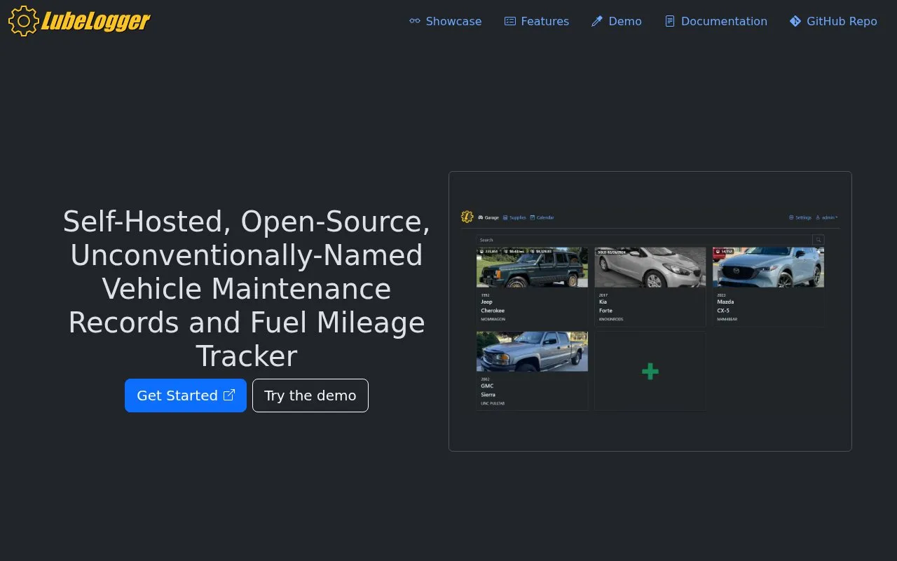Open the Documentation nav link
The image size is (897, 561).
pyautogui.click(x=715, y=21)
